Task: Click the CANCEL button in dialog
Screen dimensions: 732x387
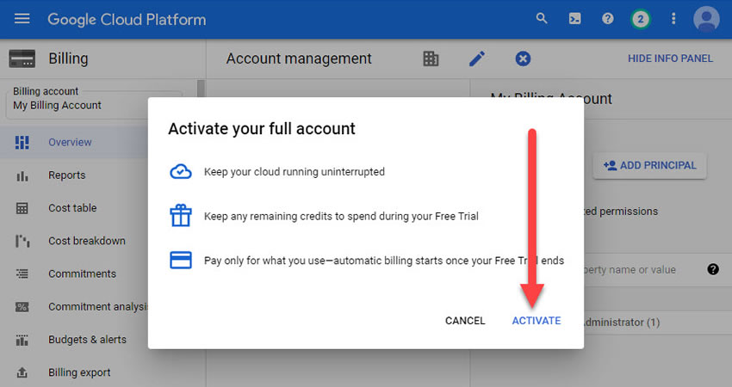Action: 465,321
